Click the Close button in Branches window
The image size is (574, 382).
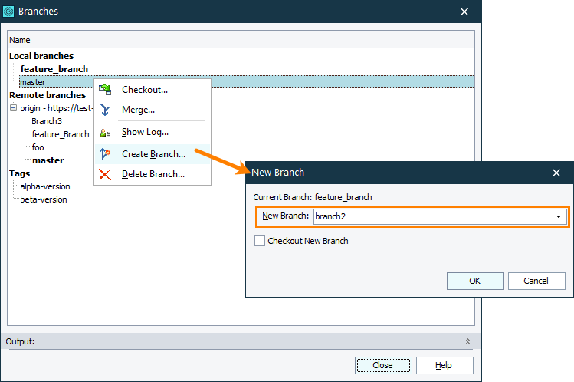point(382,365)
